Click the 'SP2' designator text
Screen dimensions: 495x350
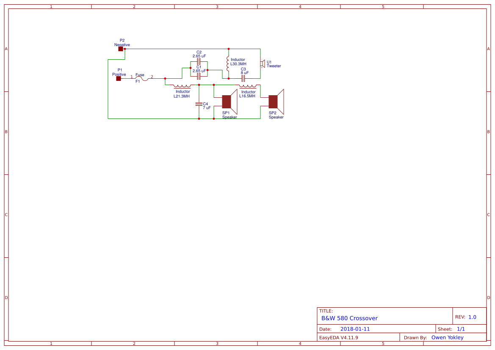coord(272,113)
